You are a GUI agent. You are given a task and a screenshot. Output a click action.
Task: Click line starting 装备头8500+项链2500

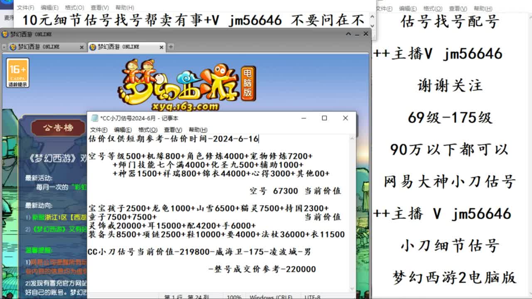point(217,234)
